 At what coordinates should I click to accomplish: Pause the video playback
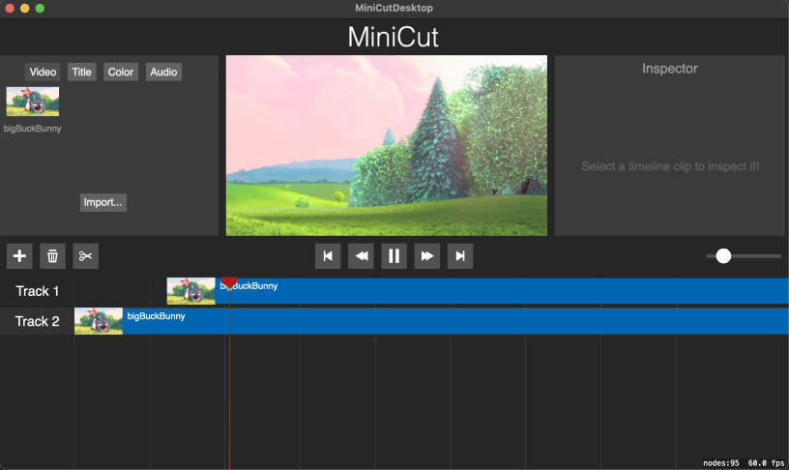pyautogui.click(x=394, y=256)
